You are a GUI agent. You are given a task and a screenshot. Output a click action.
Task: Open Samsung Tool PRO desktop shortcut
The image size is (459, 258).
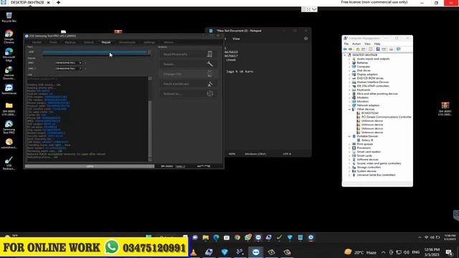9,128
